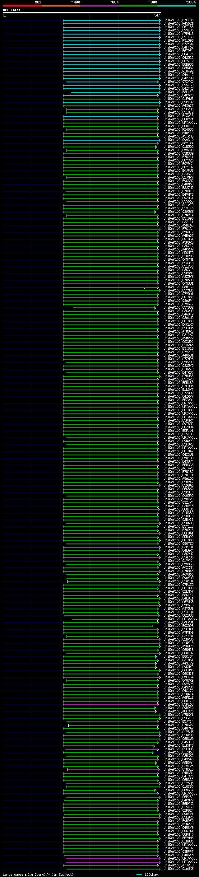The image size is (199, 877).
Task: Select hit label UniRef100_Q8PH40
Action: point(178,834)
